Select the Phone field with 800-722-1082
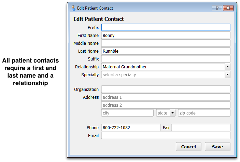 point(131,128)
